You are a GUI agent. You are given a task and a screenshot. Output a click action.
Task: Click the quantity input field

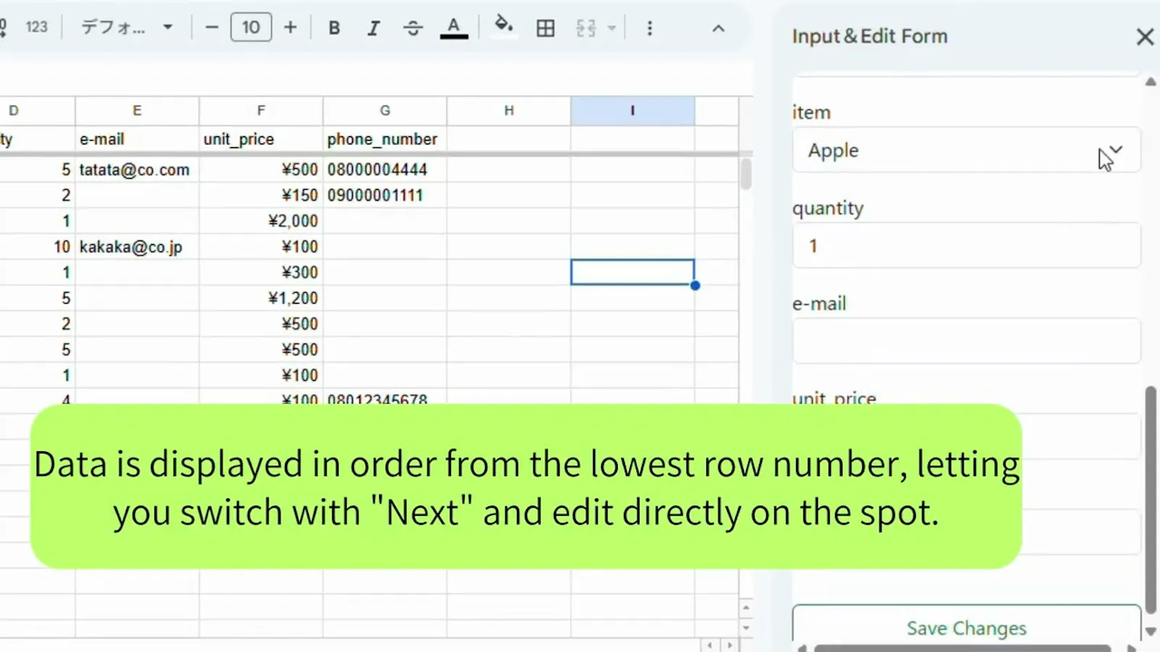click(x=966, y=246)
